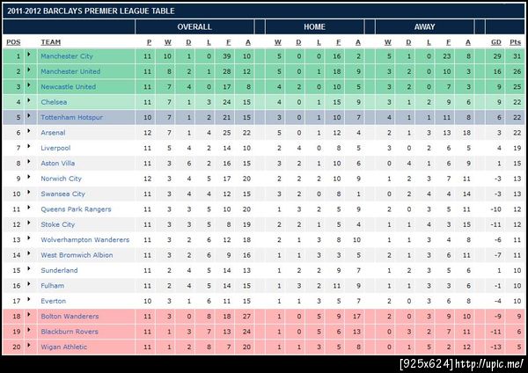528x373 pixels.
Task: Sort the table by the GD column
Action: tap(496, 42)
